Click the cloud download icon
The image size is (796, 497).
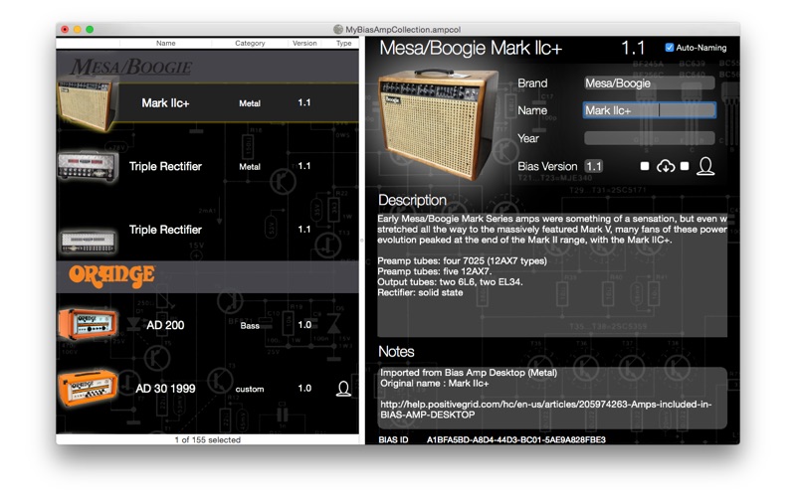(666, 166)
